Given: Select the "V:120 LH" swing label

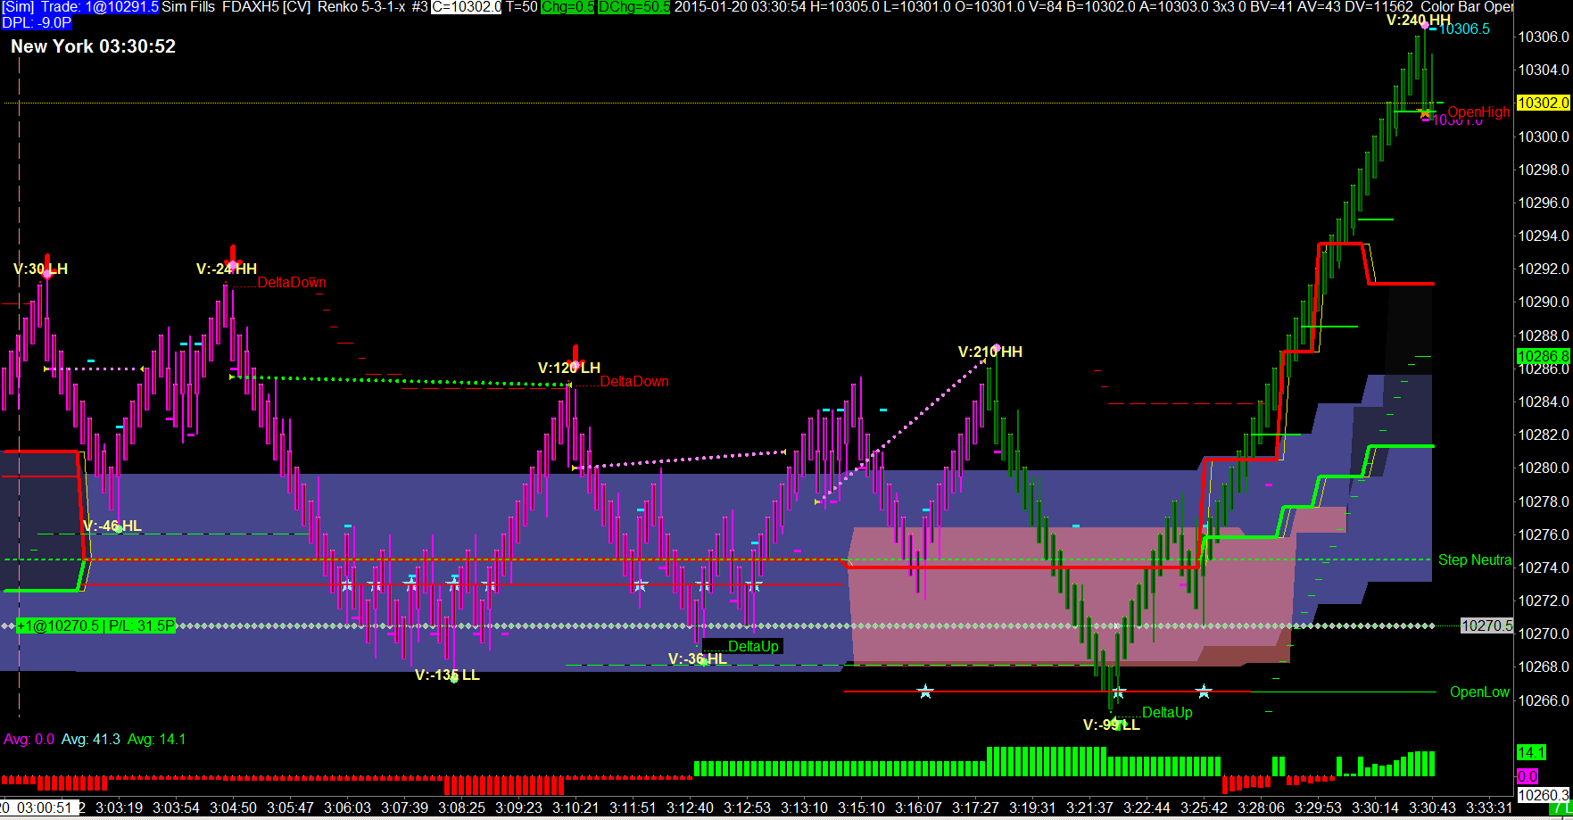Looking at the screenshot, I should [569, 368].
